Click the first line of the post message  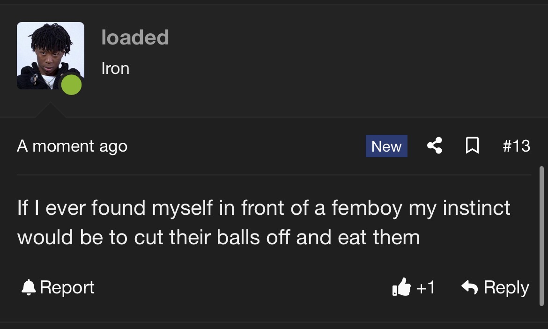[x=264, y=208]
